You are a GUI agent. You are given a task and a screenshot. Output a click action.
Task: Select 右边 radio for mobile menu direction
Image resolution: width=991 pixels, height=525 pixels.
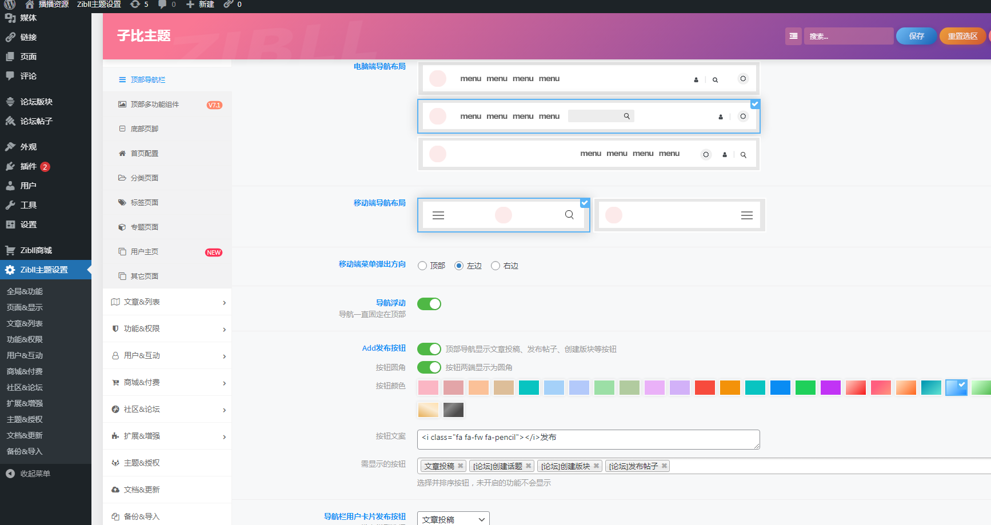pyautogui.click(x=495, y=265)
